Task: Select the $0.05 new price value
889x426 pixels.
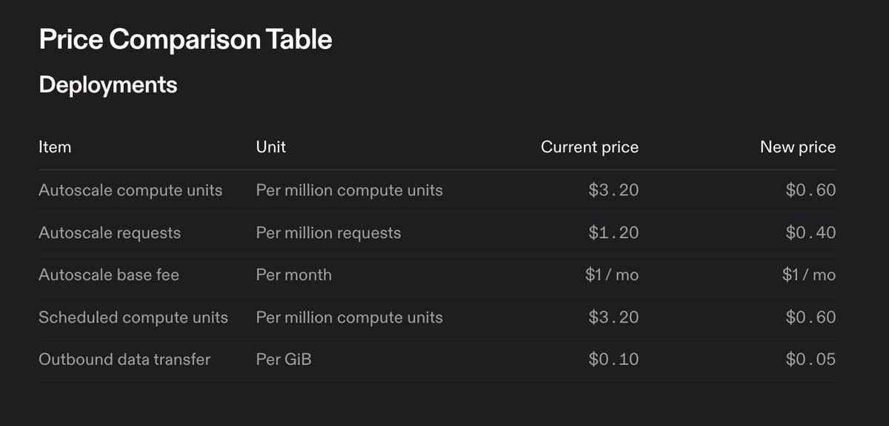Action: (x=811, y=359)
